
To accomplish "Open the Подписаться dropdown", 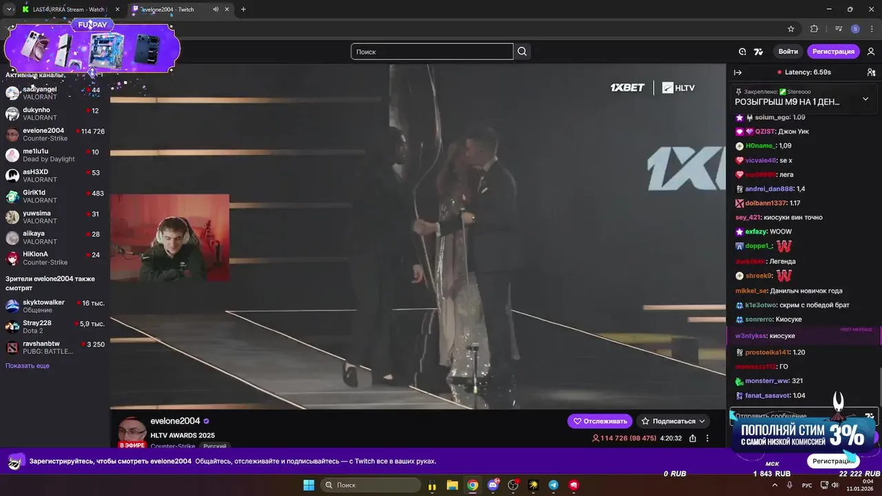I will point(673,421).
